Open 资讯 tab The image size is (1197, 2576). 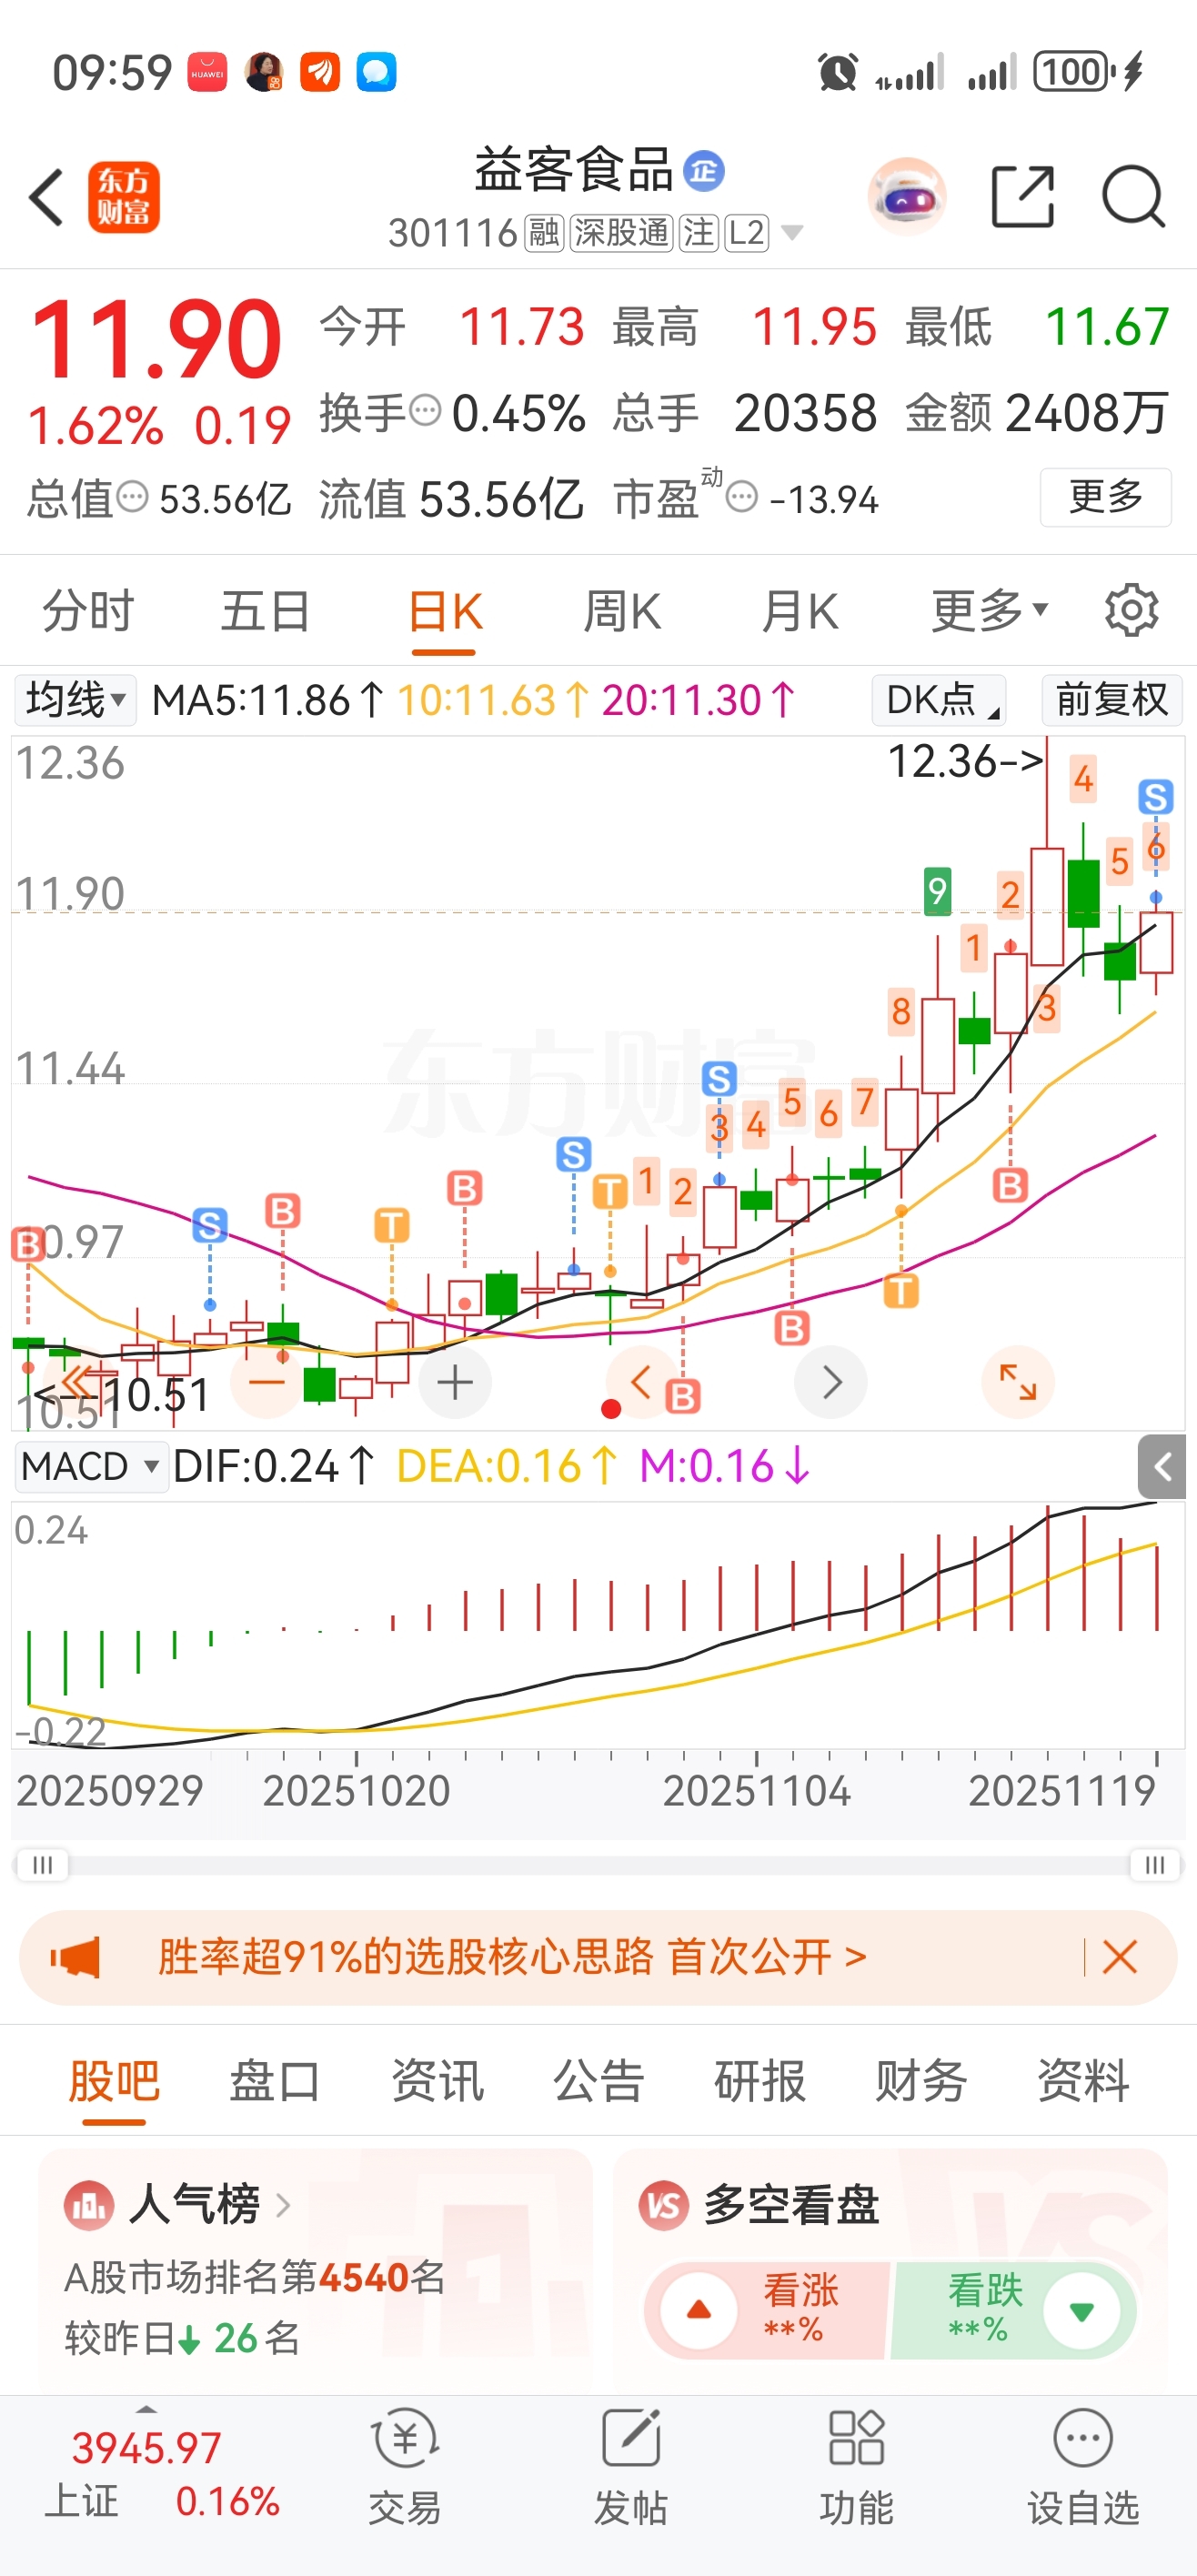tap(437, 2082)
